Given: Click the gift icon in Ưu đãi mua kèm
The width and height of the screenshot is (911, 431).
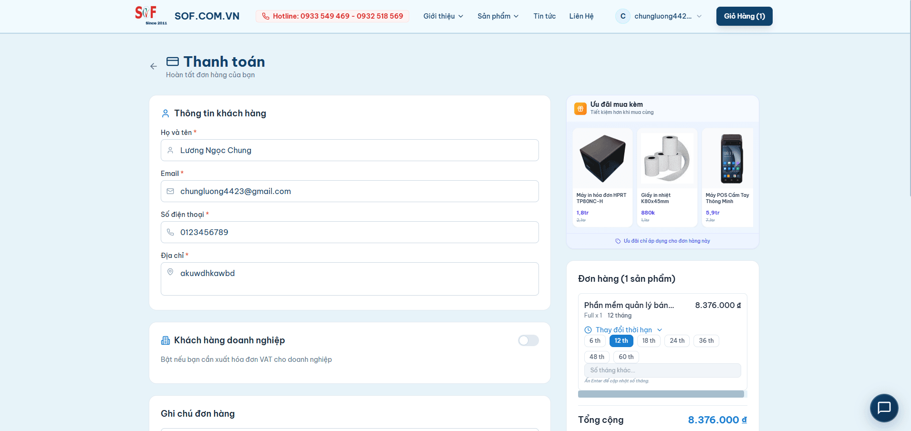Looking at the screenshot, I should coord(580,108).
